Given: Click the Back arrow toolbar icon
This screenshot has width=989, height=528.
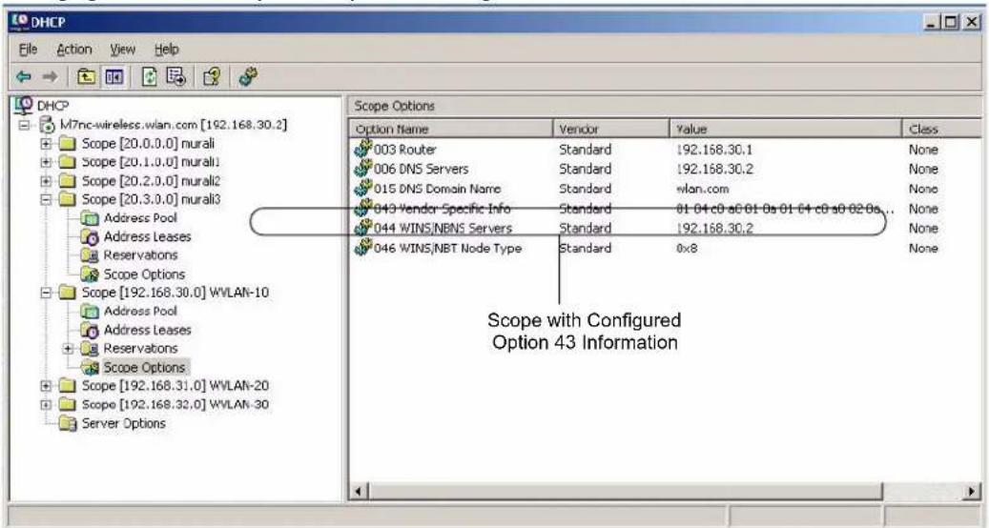Looking at the screenshot, I should (23, 77).
